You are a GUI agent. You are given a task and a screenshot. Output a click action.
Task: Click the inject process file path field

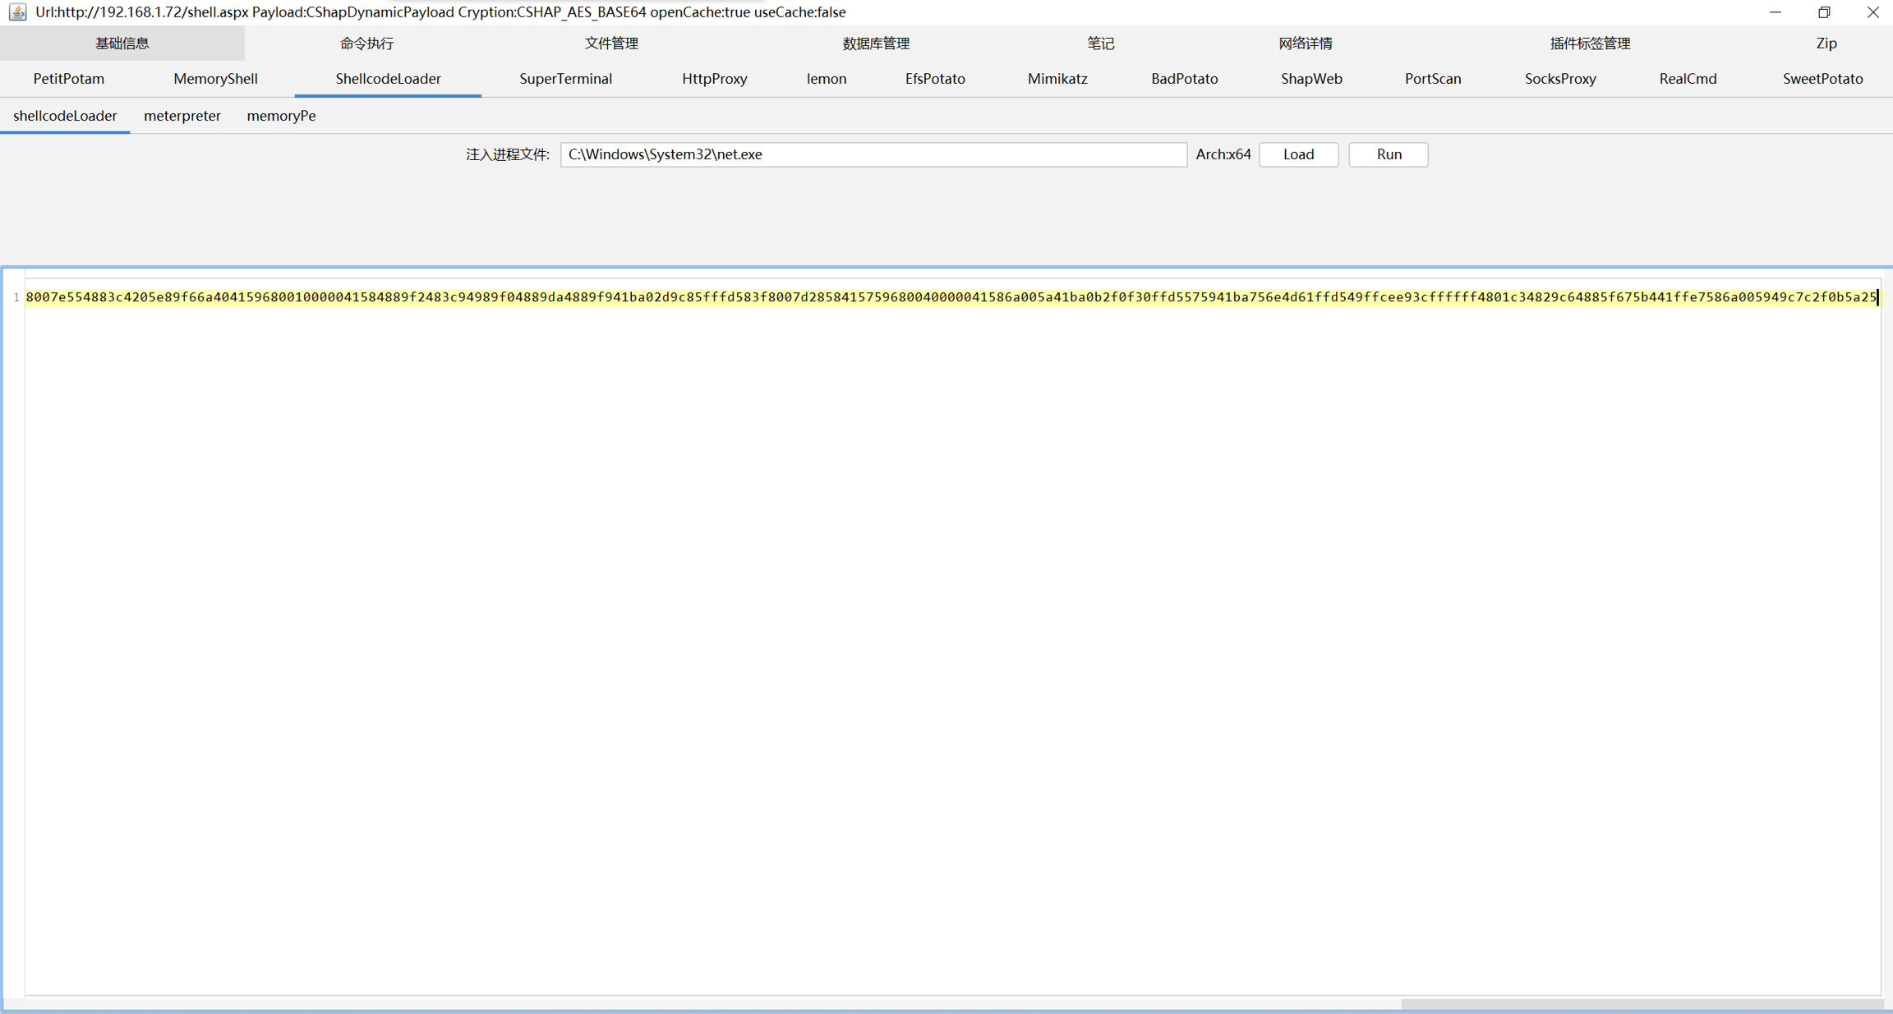point(873,154)
